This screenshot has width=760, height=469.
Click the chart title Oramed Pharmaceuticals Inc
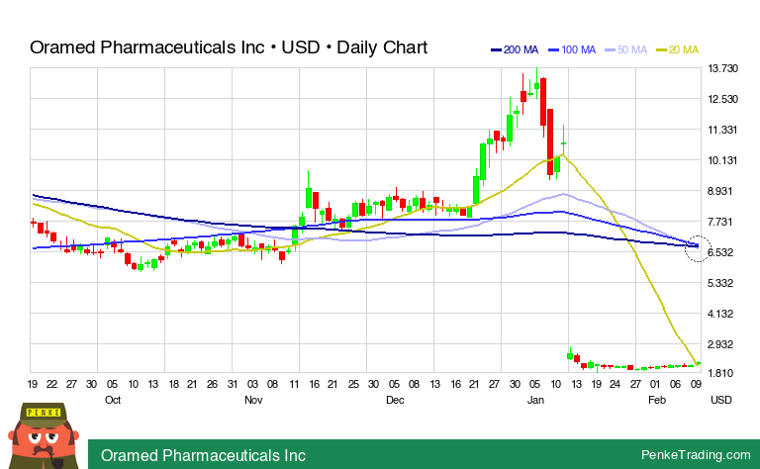click(146, 47)
